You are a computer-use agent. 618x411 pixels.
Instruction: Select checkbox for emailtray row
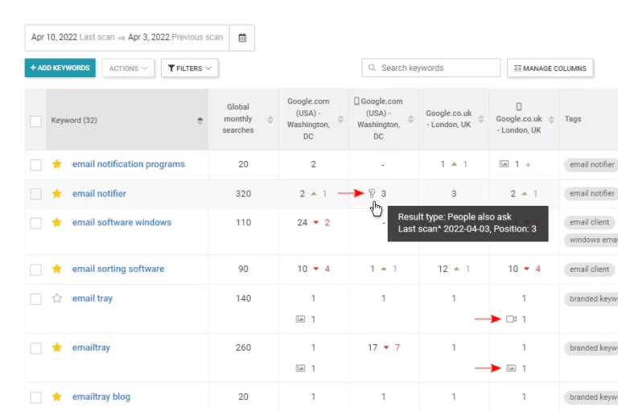tap(36, 348)
